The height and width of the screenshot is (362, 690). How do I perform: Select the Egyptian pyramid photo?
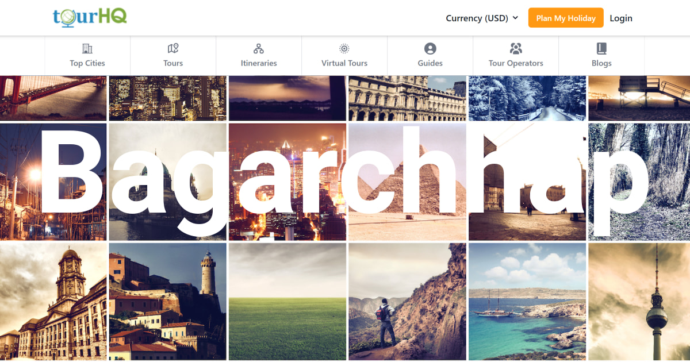click(407, 182)
